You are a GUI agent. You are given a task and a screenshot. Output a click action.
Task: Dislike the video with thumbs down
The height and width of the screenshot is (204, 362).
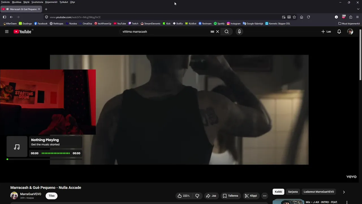click(197, 196)
